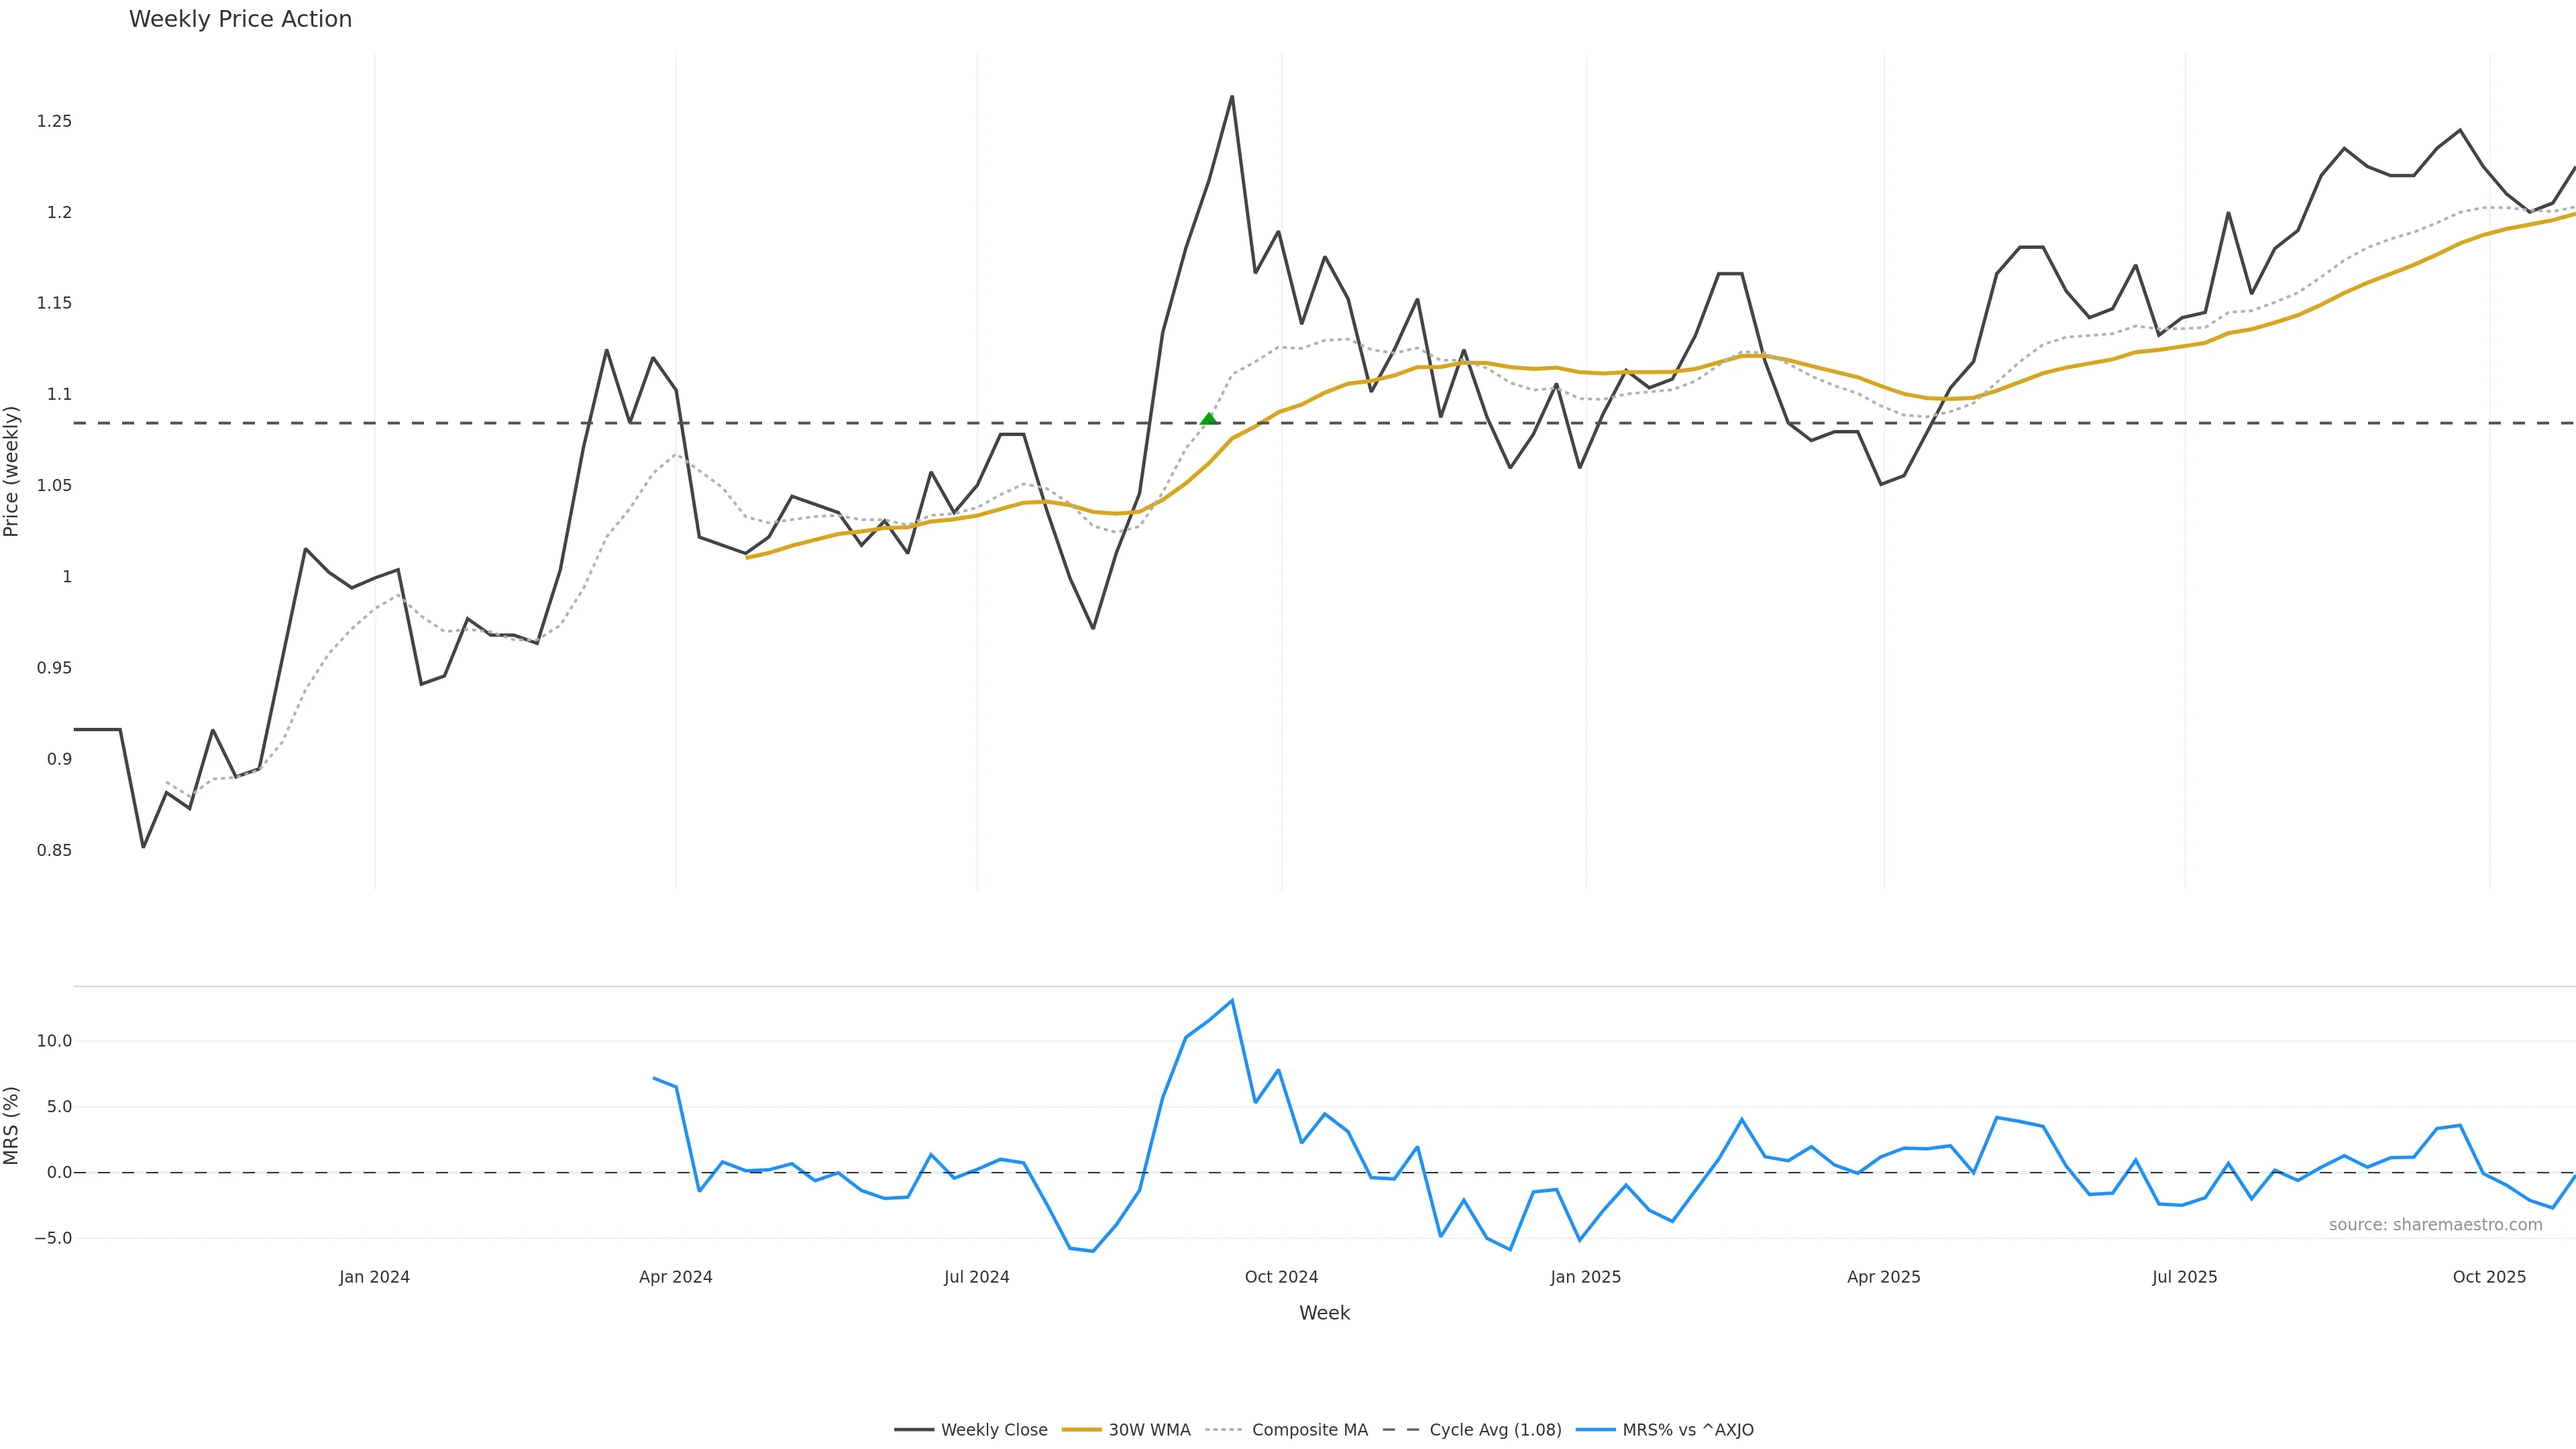Toggle the MRS% vs ^AXJO legend label
This screenshot has height=1449, width=2576.
[x=1687, y=1430]
